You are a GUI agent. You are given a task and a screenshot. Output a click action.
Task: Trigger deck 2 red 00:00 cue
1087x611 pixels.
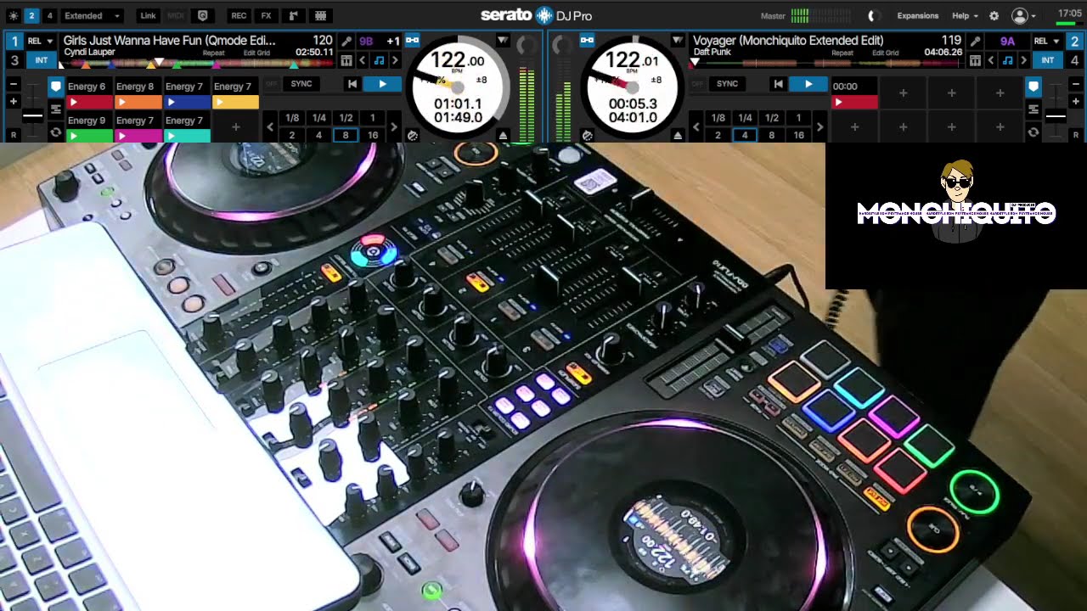click(854, 102)
